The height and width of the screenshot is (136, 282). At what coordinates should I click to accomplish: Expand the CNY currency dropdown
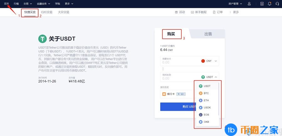[x=209, y=61]
